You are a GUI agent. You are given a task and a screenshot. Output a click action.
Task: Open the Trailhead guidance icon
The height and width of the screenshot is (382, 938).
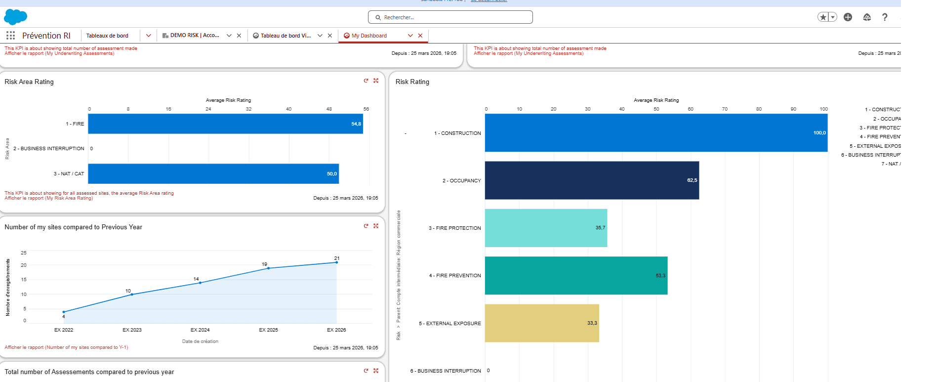tap(867, 17)
